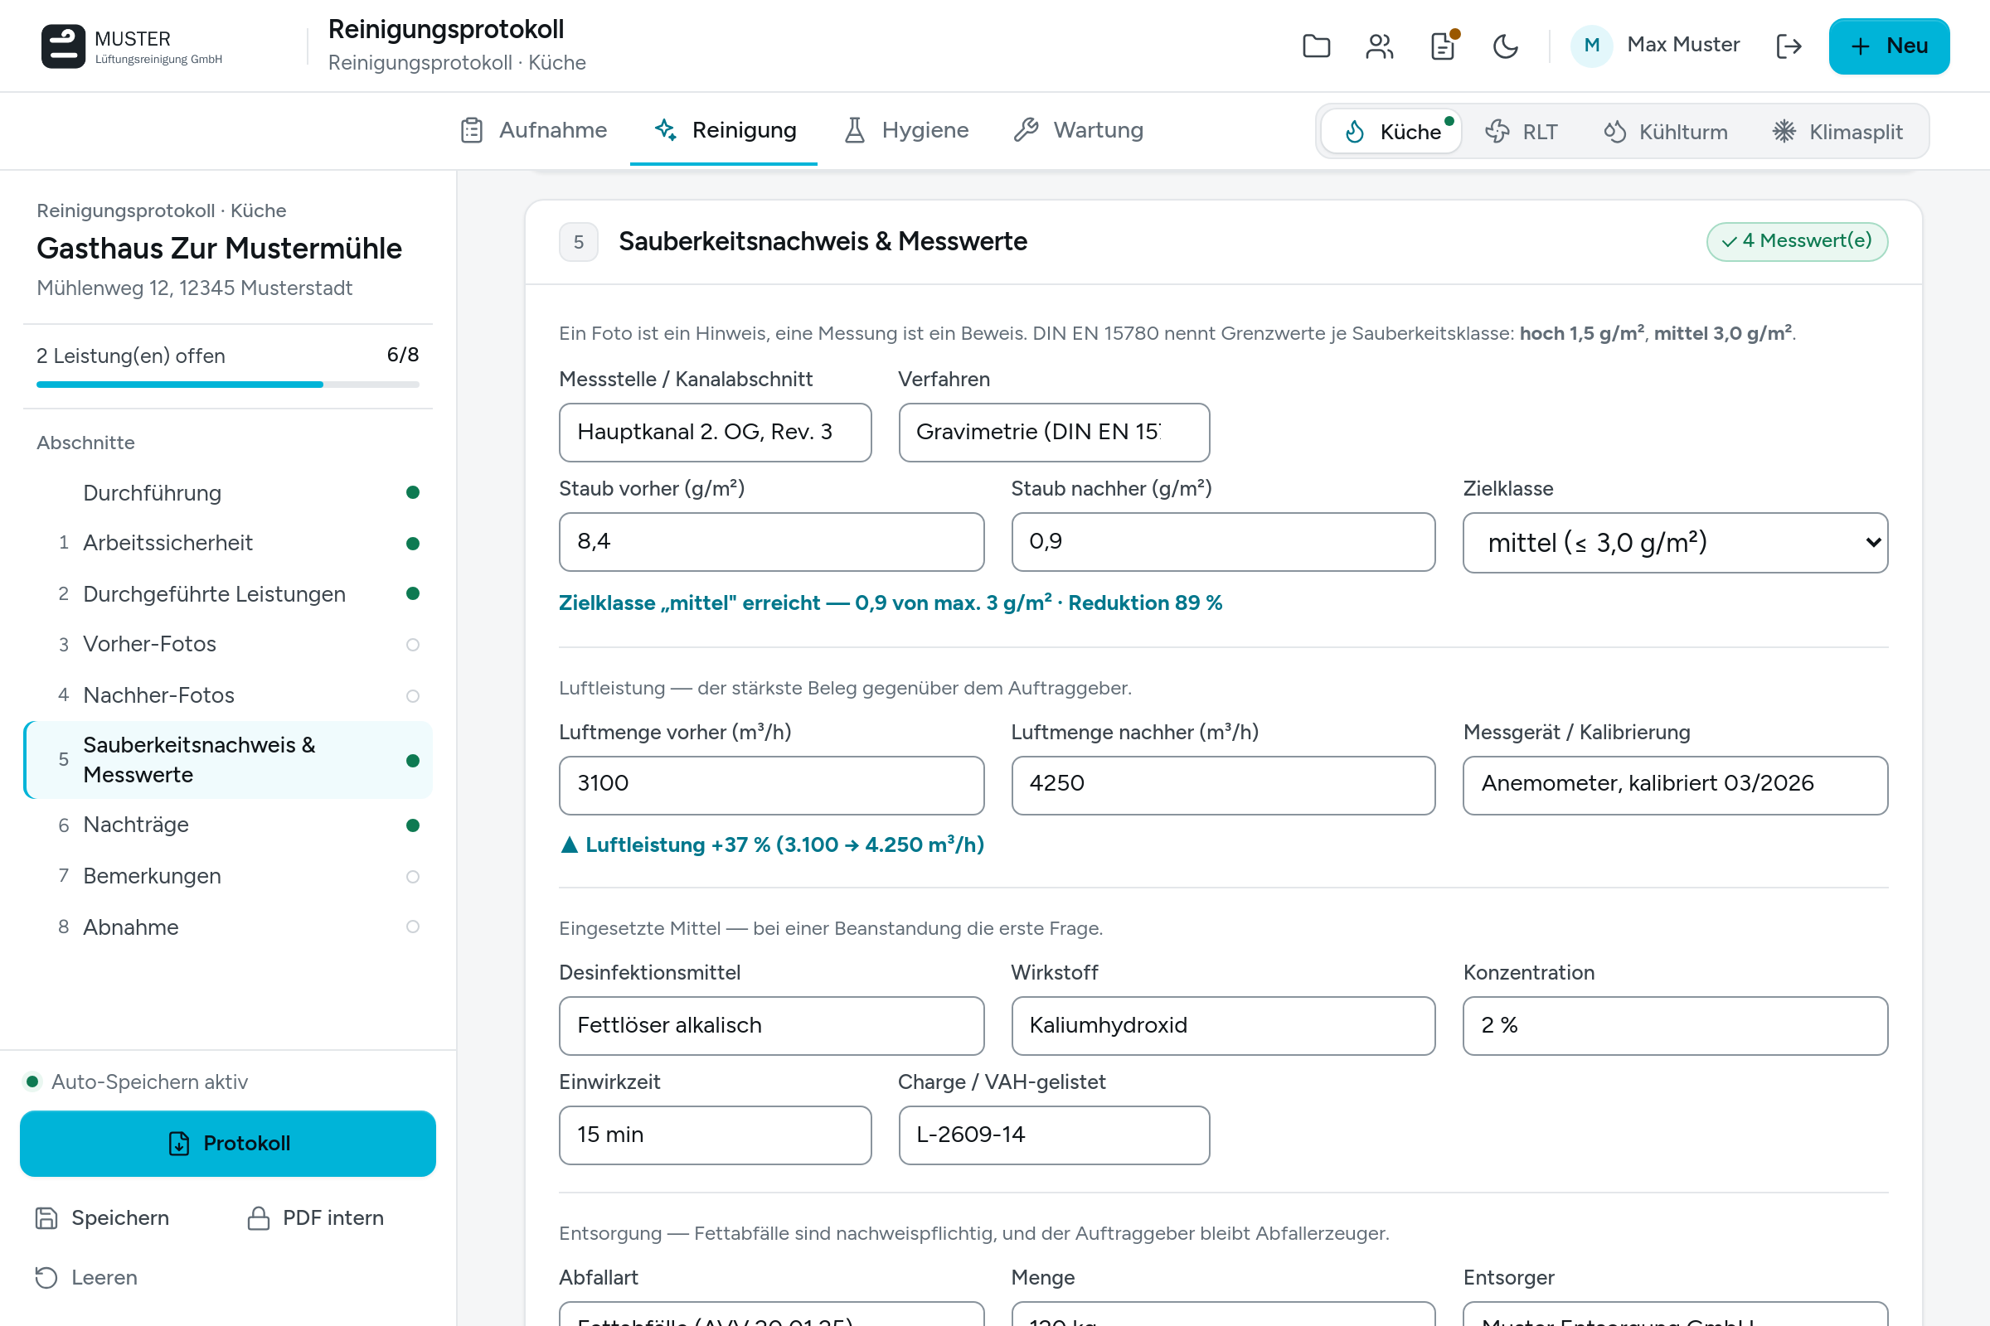Screen dimensions: 1990x1326
Task: Open the users icon in header
Action: point(1379,46)
